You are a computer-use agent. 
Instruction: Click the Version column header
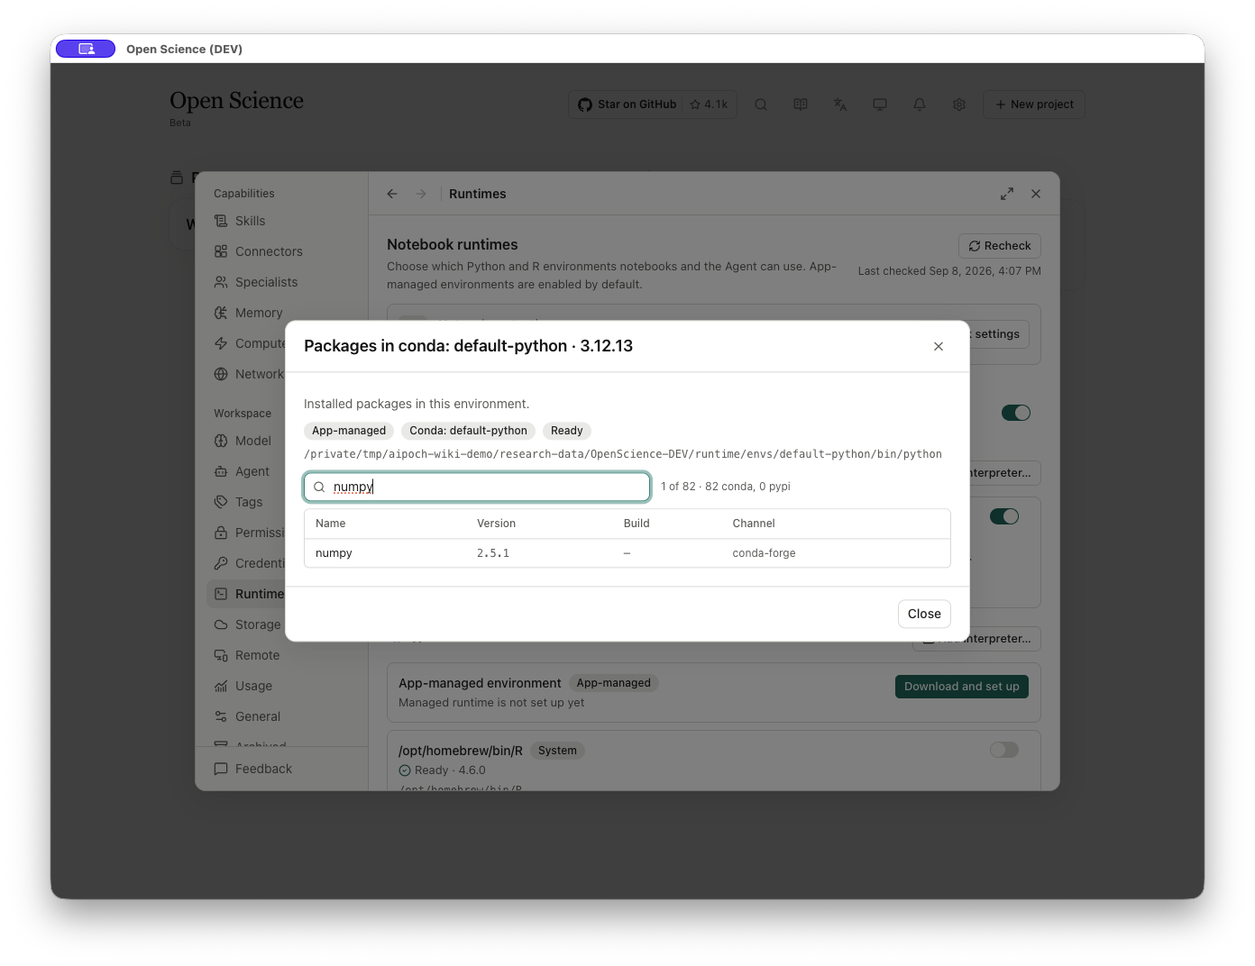click(497, 524)
